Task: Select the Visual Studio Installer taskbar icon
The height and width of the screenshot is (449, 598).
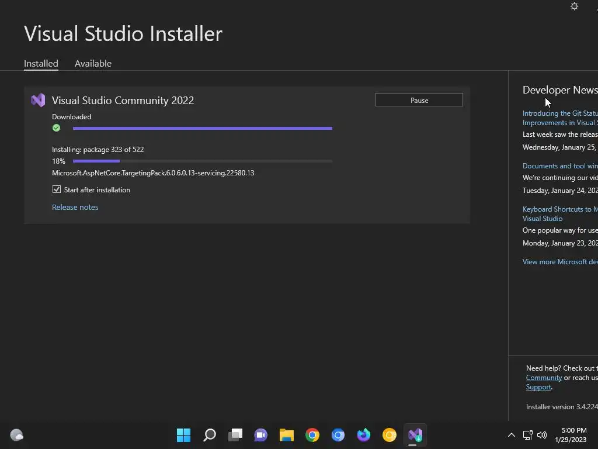Action: pyautogui.click(x=415, y=435)
